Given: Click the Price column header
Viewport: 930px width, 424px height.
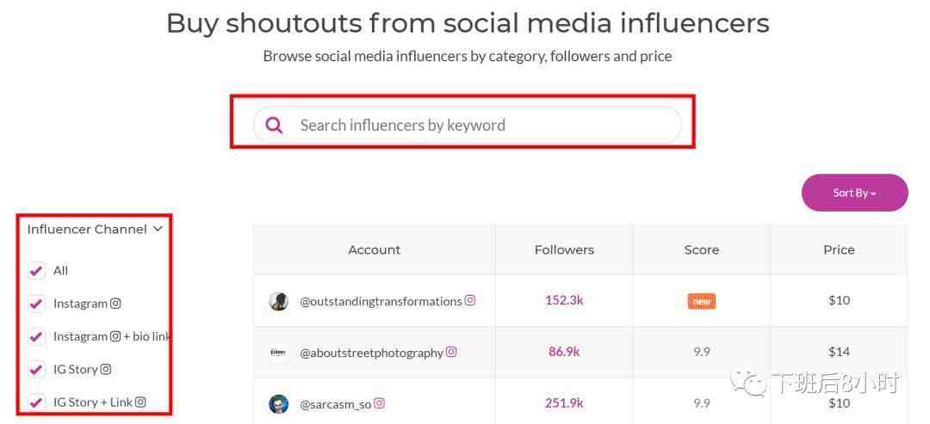Looking at the screenshot, I should 839,250.
